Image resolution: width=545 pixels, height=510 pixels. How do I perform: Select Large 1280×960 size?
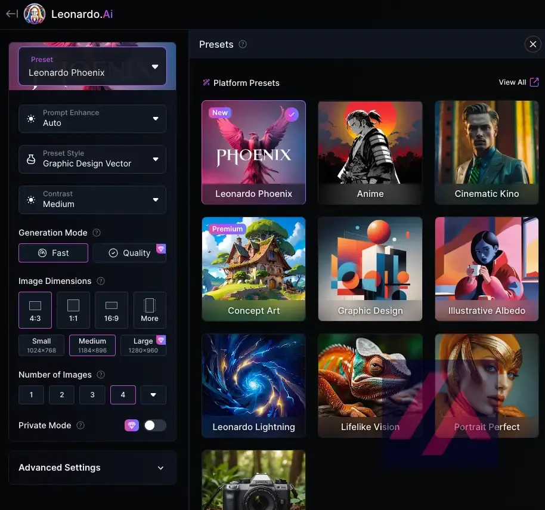pyautogui.click(x=143, y=345)
